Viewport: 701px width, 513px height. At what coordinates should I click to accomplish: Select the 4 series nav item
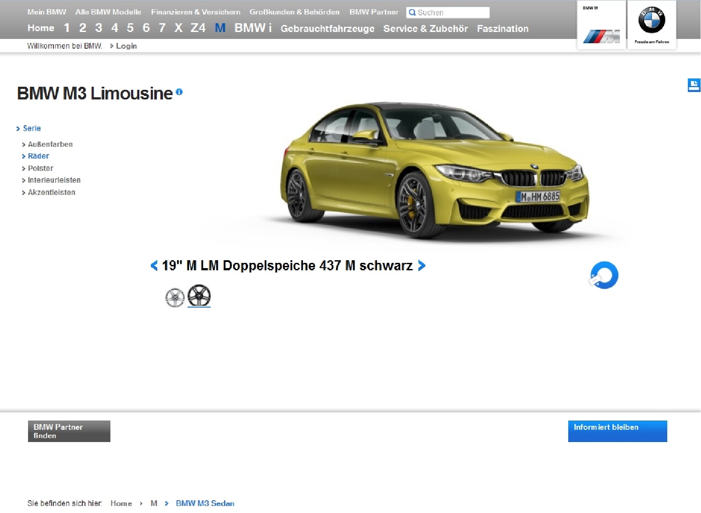click(x=114, y=28)
